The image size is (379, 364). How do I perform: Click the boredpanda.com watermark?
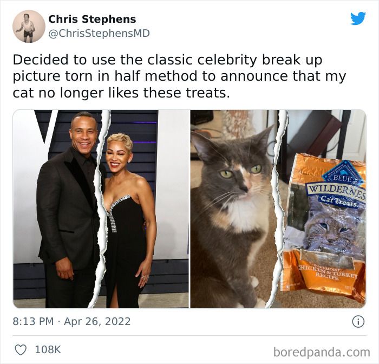[322, 352]
